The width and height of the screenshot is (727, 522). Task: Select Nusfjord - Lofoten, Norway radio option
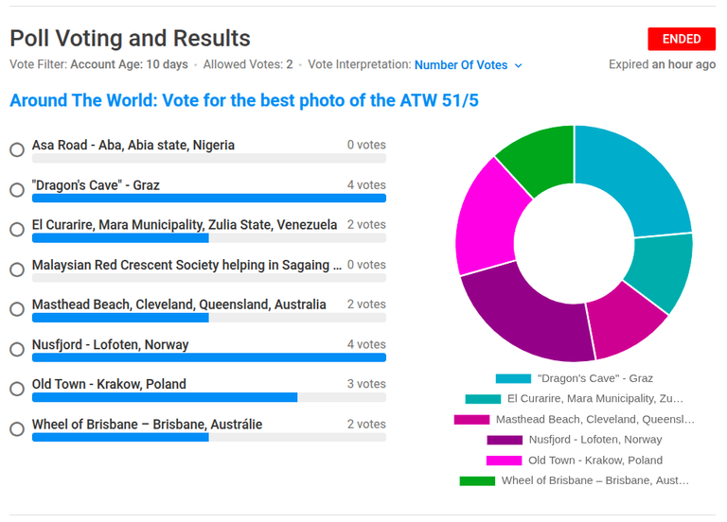pyautogui.click(x=17, y=349)
